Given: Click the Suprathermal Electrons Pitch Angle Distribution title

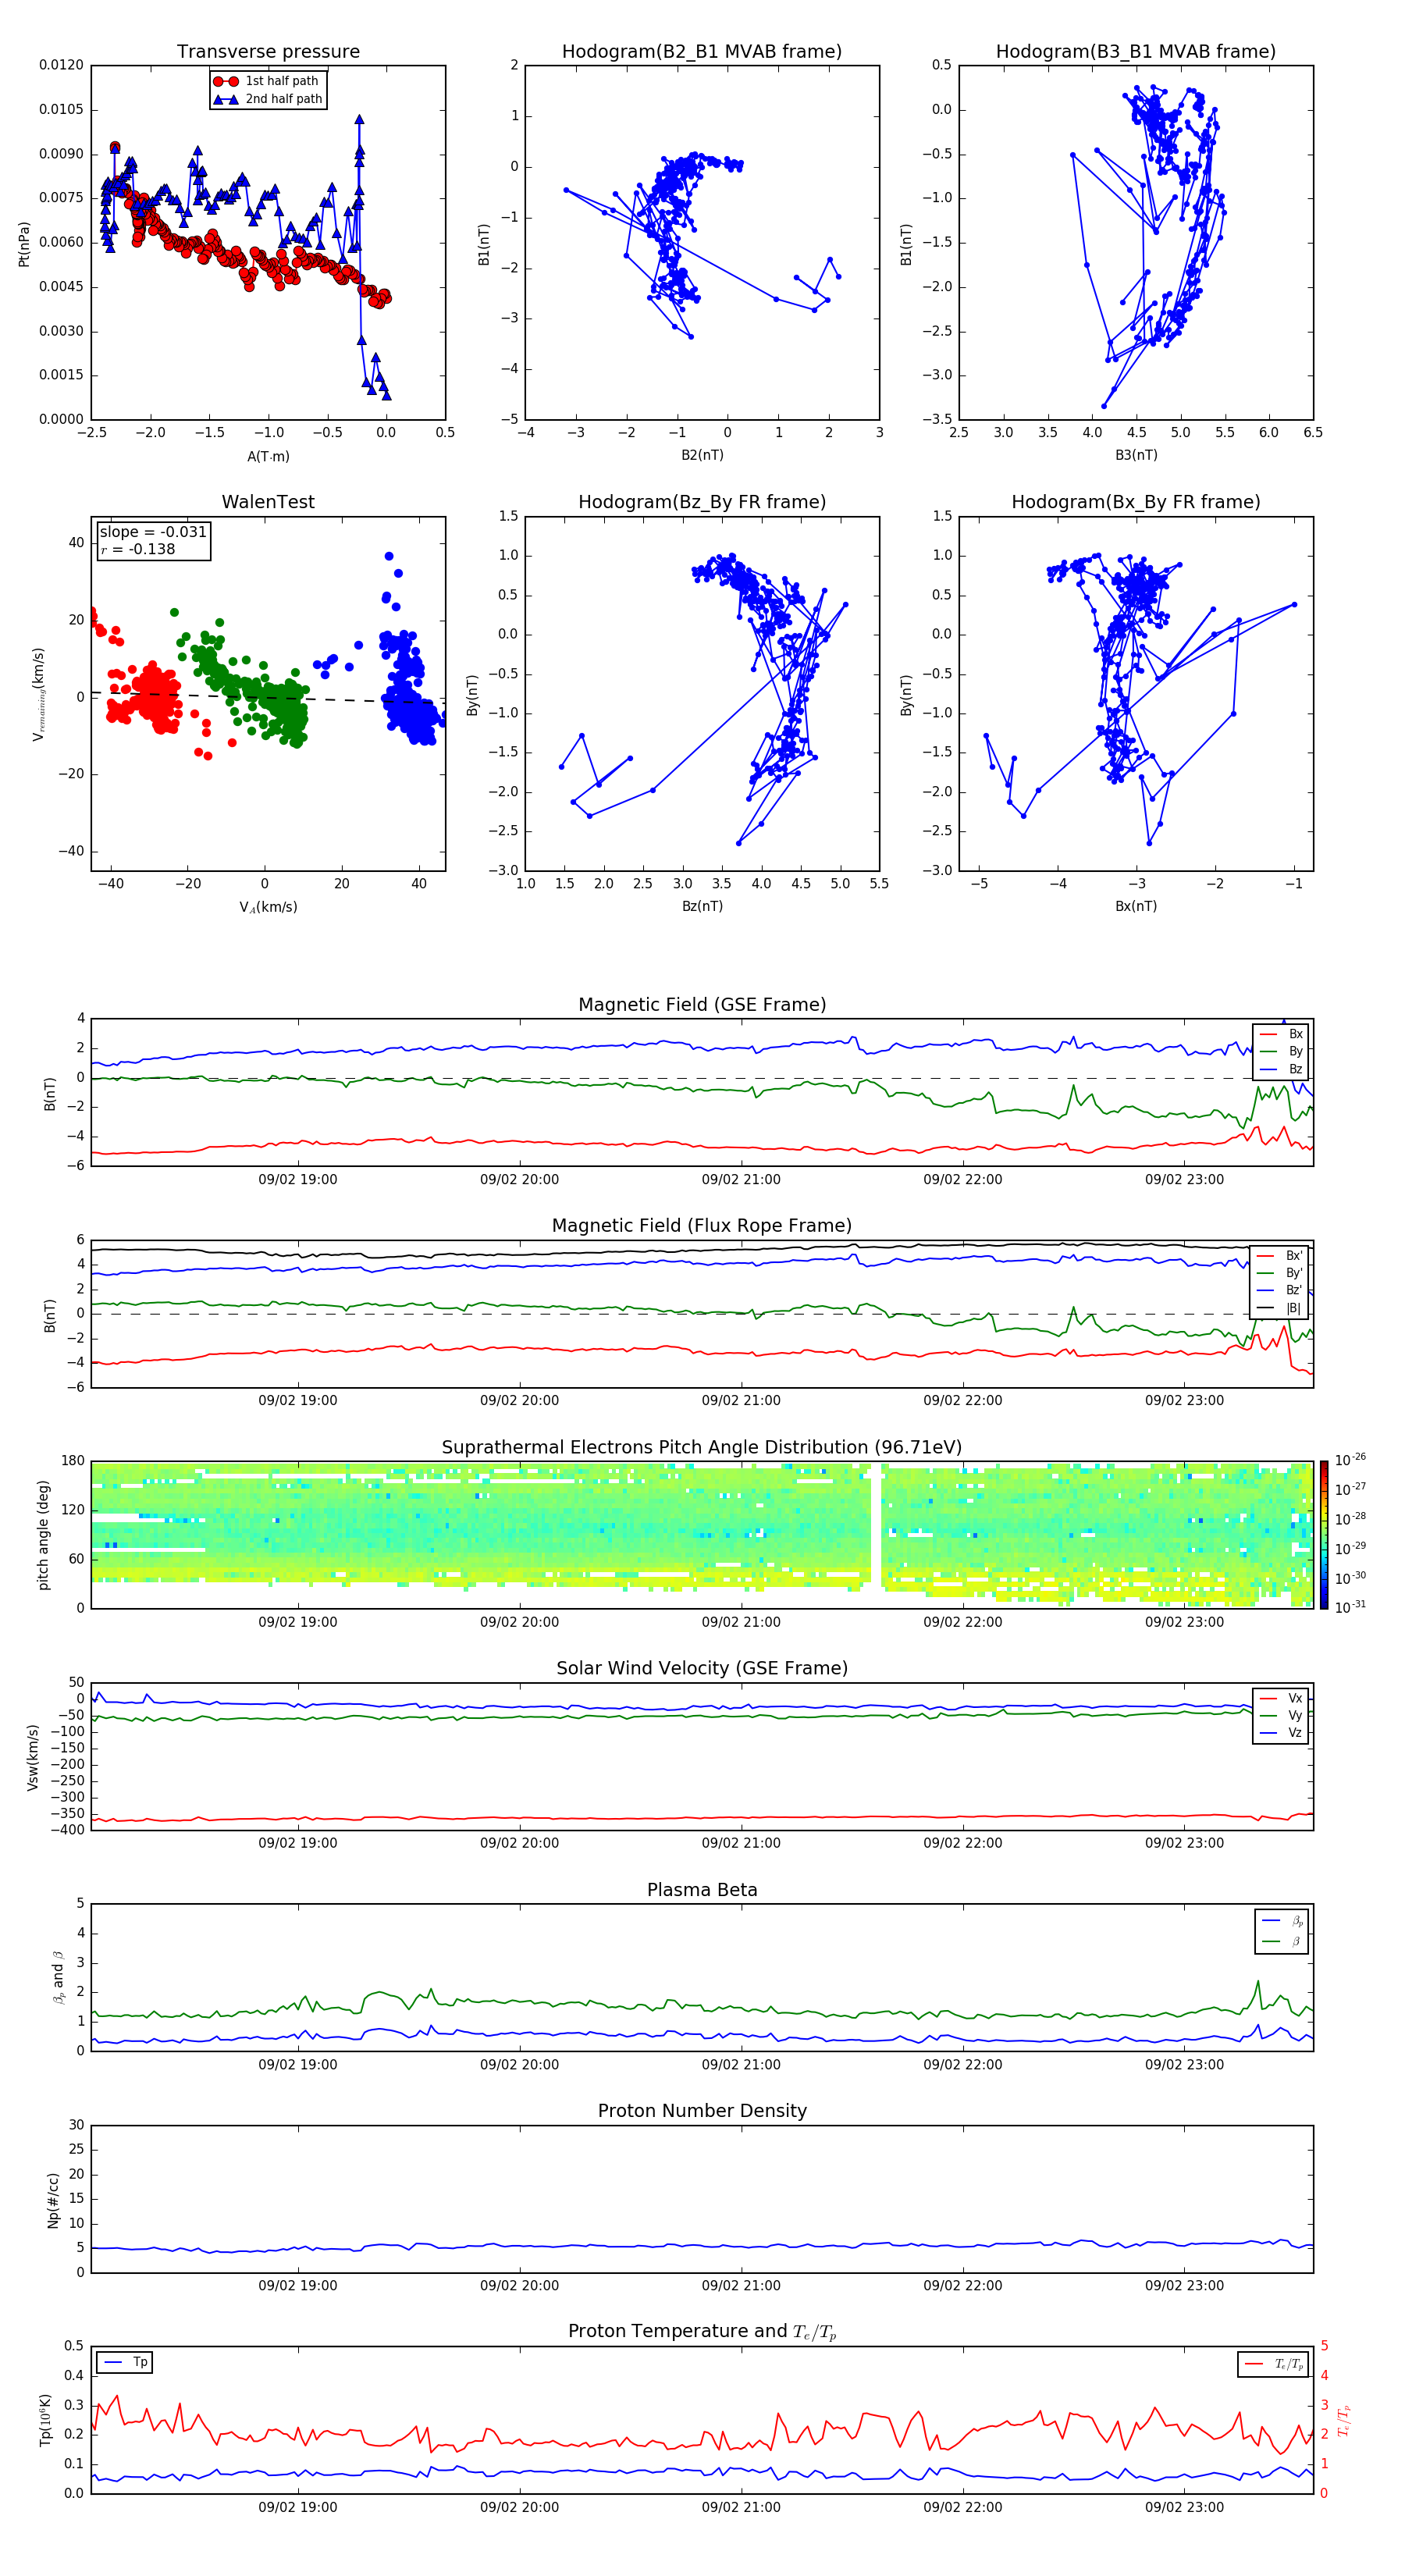Looking at the screenshot, I should (x=702, y=1448).
